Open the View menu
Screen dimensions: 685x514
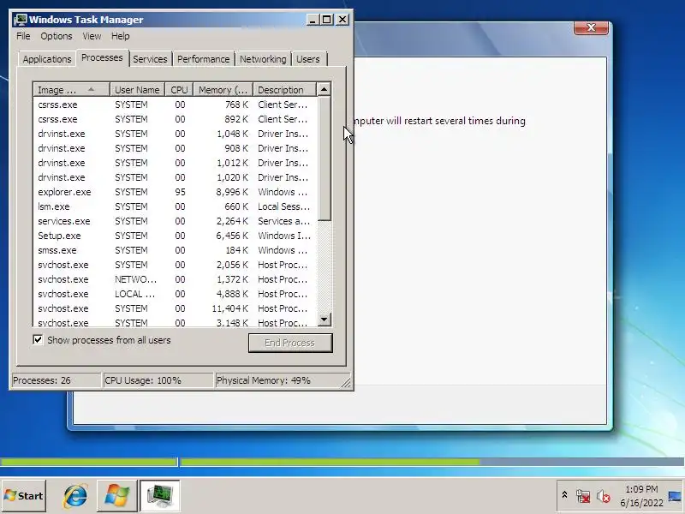coord(92,36)
